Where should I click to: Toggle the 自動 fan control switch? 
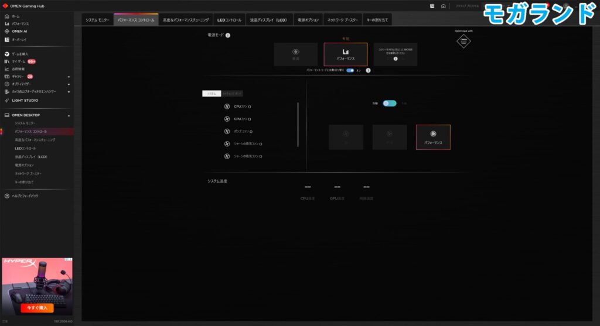click(389, 103)
